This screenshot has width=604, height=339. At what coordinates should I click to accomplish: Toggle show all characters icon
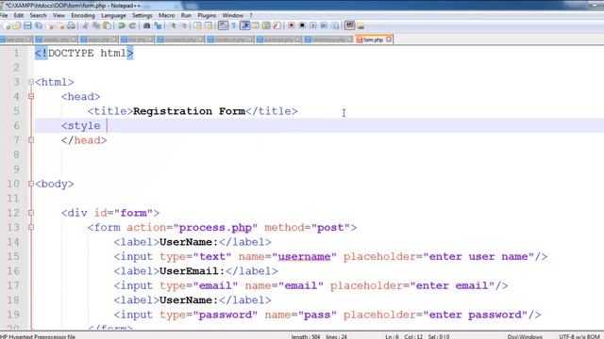(233, 25)
